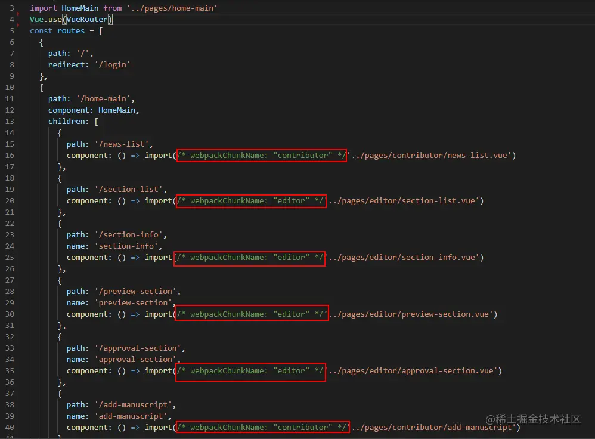Click the name value 'preview-section' on line 29

point(133,303)
